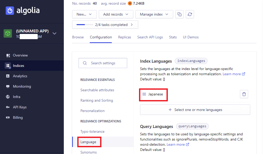Open the Manage index dropdown

click(x=154, y=14)
